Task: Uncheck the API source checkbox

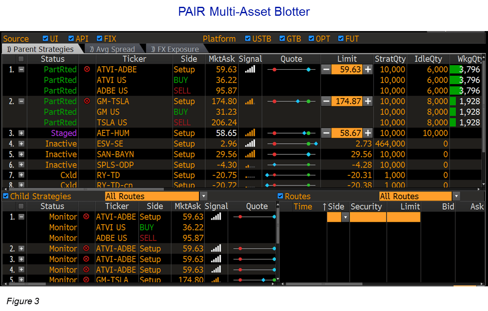Action: (71, 38)
